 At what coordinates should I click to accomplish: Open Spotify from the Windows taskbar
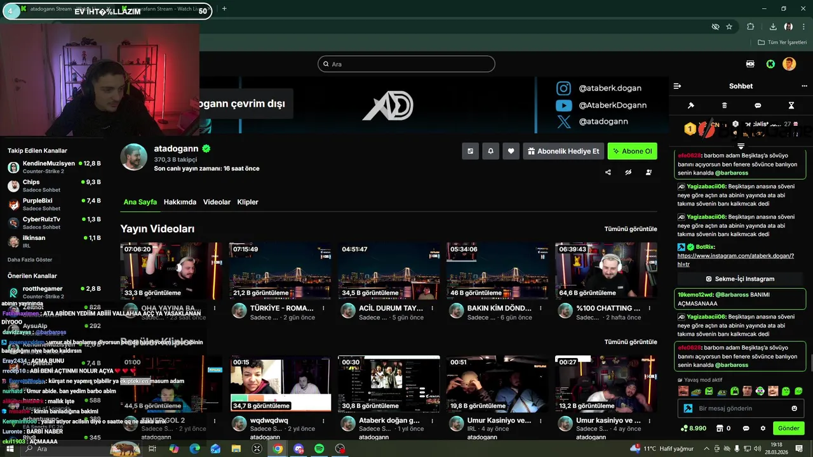[x=319, y=449]
